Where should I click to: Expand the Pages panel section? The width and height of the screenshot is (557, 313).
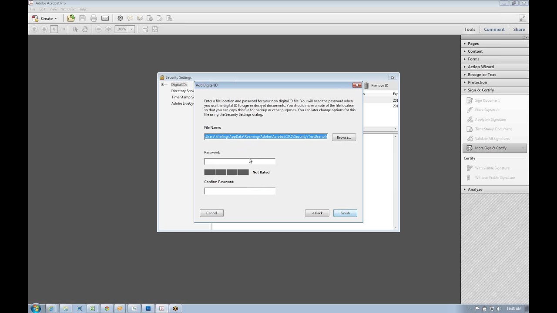(494, 43)
